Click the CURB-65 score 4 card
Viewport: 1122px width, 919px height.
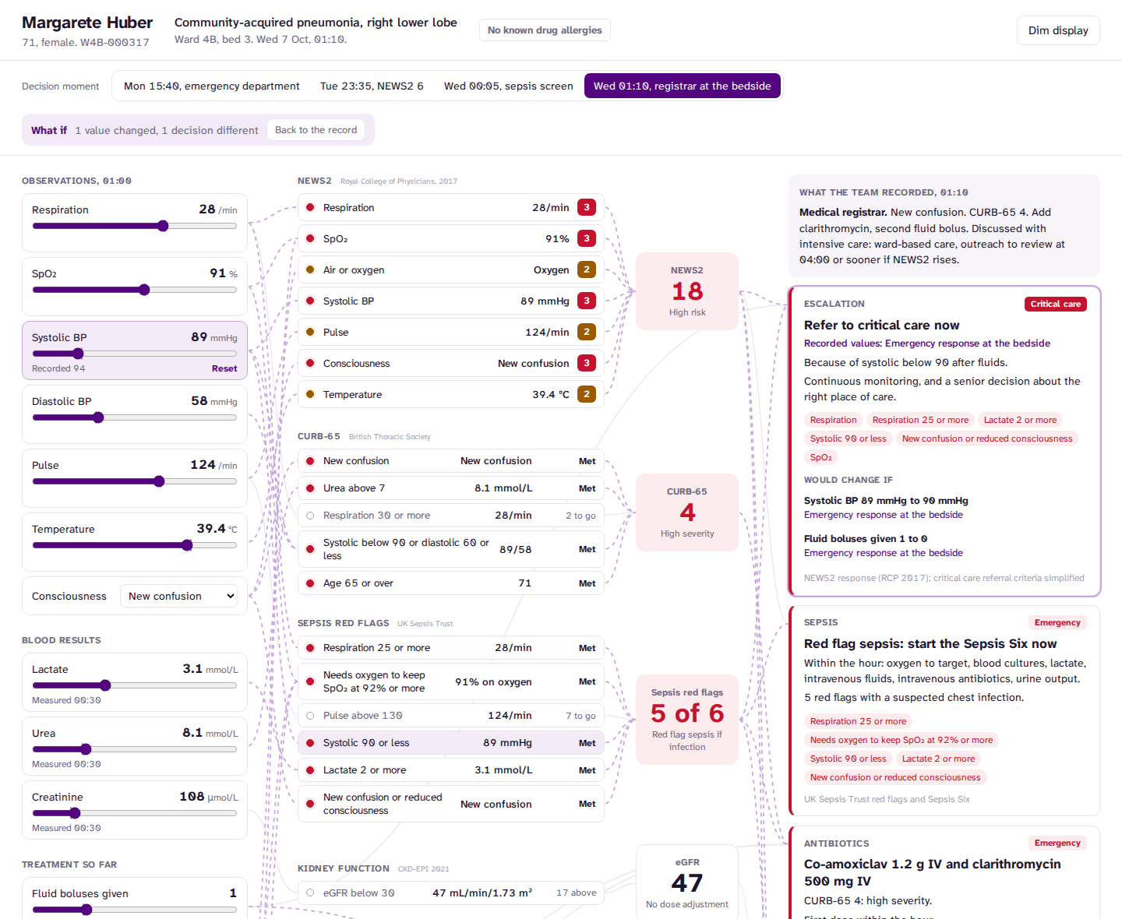click(x=687, y=512)
